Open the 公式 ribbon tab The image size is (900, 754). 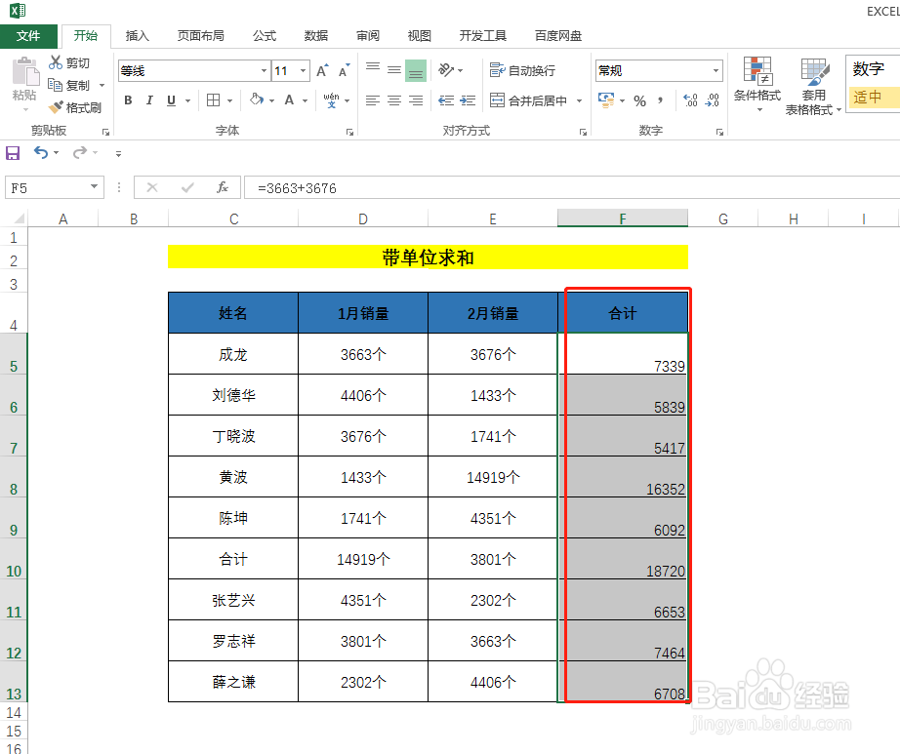pos(264,35)
